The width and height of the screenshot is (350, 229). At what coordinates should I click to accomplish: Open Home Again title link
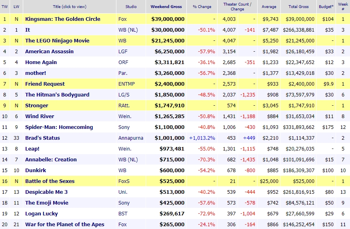[41, 62]
